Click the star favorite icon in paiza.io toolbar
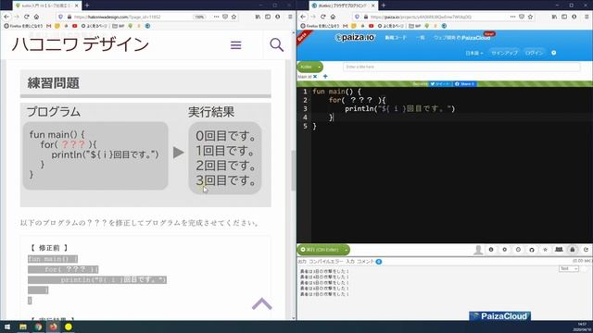The width and height of the screenshot is (593, 333). coord(545,250)
